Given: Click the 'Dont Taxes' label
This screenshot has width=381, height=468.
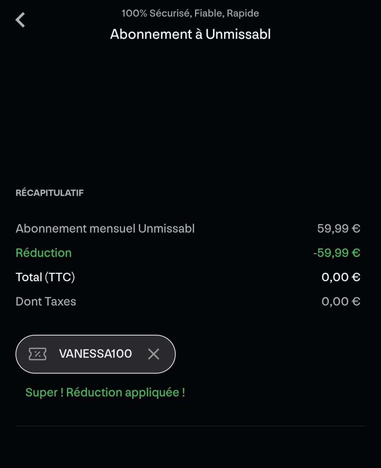Looking at the screenshot, I should click(46, 302).
